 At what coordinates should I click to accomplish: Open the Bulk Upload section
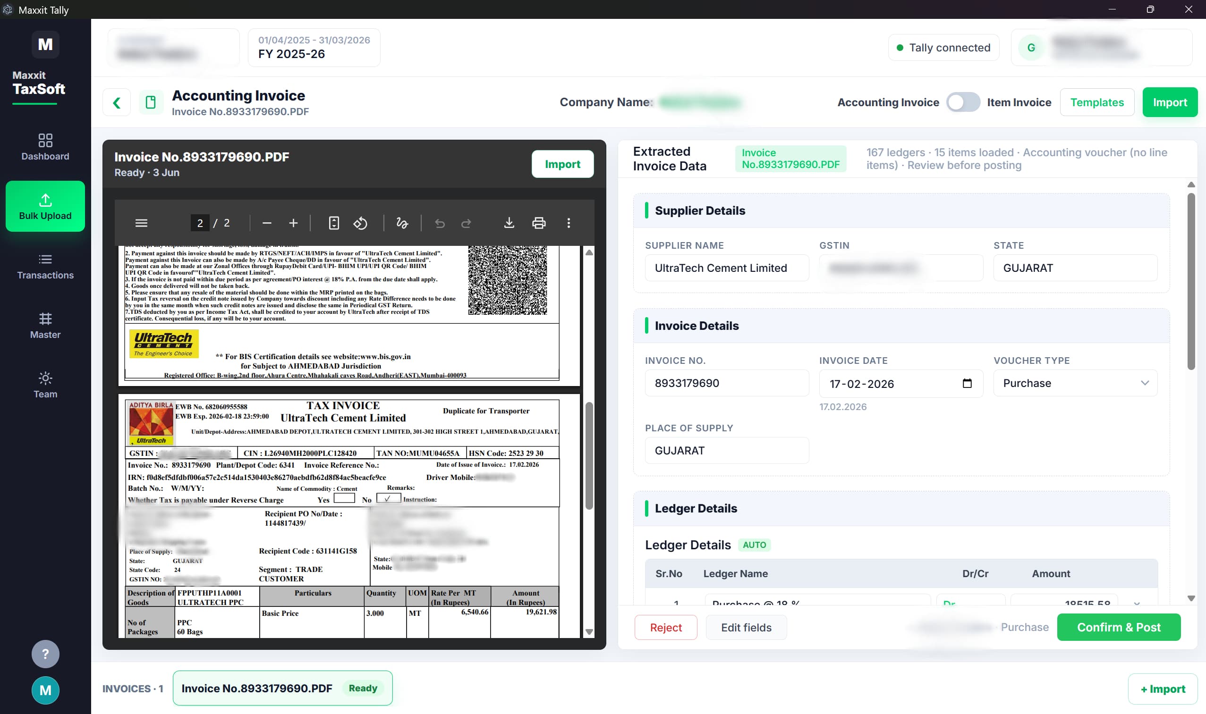45,206
